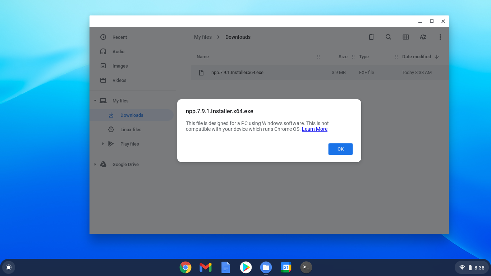The width and height of the screenshot is (491, 276).
Task: Click the Downloads breadcrumb
Action: 238,37
